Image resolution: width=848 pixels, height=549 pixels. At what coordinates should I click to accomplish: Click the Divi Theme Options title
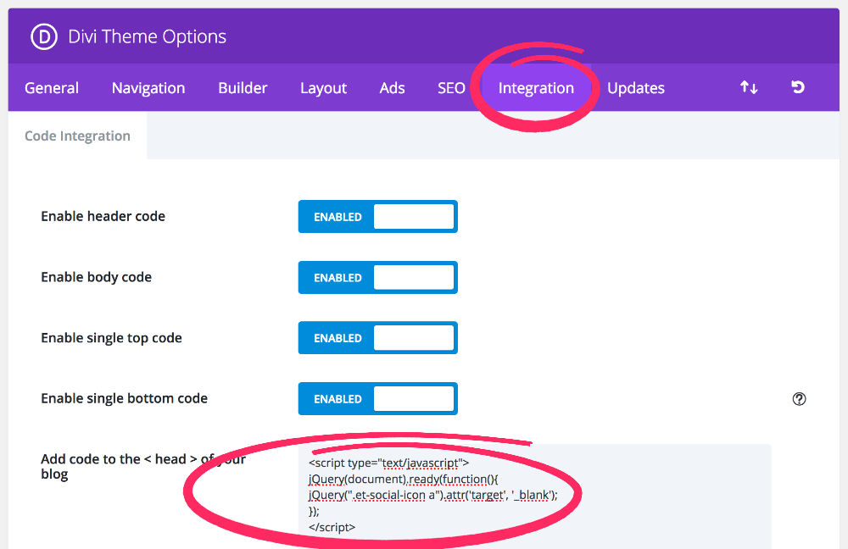click(148, 37)
